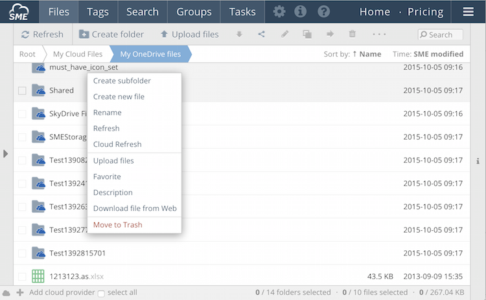
Task: Click the info icon in header
Action: click(301, 12)
